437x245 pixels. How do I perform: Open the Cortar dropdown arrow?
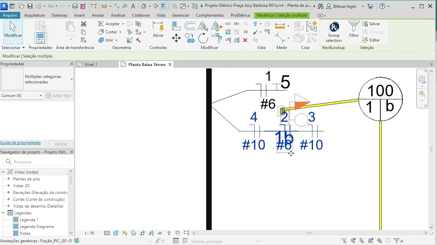pos(120,32)
